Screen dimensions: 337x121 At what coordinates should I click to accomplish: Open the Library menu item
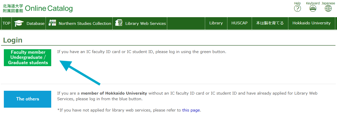tap(216, 23)
